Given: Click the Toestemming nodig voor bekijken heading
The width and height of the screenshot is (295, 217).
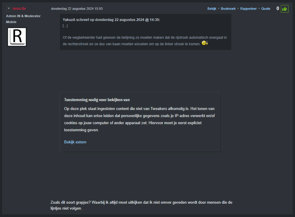Looking at the screenshot, I should pyautogui.click(x=97, y=100).
